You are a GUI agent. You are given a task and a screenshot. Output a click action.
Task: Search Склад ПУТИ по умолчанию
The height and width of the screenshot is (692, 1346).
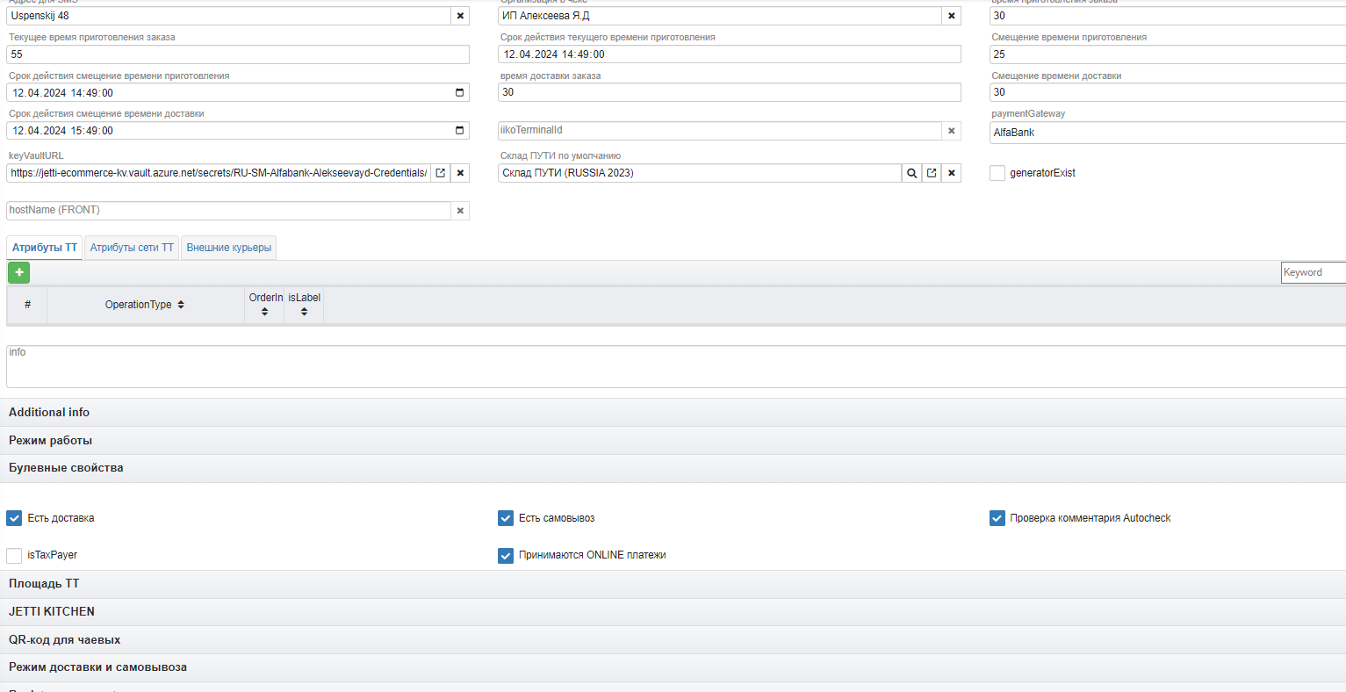[912, 173]
